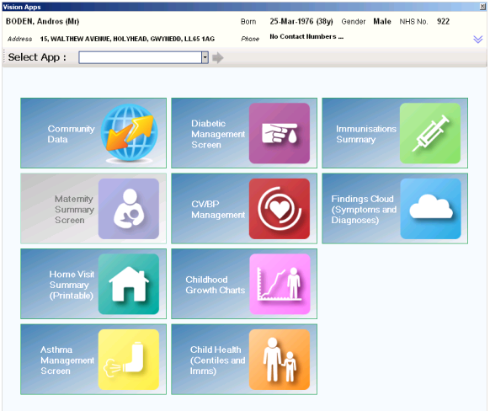This screenshot has width=490, height=411.
Task: Click Child Health parent-and-child icon
Action: pyautogui.click(x=280, y=360)
